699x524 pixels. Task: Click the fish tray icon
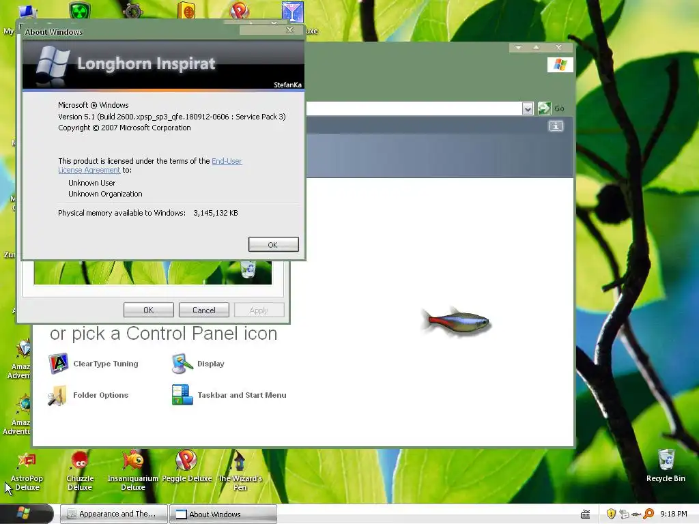pos(636,514)
